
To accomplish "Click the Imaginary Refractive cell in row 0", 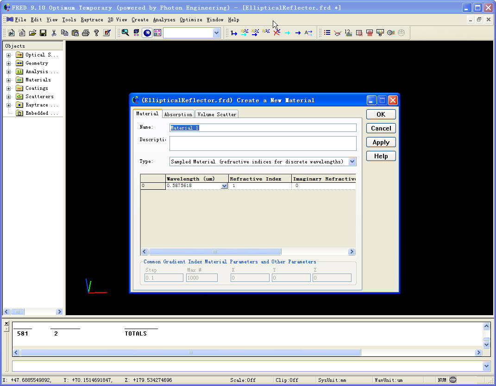I will point(324,186).
